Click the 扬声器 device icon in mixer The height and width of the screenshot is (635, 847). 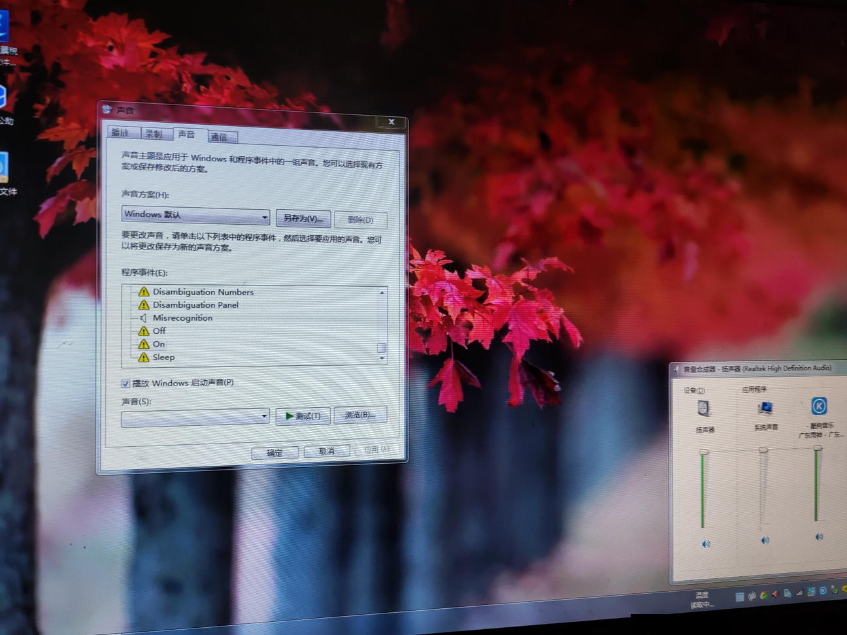704,408
